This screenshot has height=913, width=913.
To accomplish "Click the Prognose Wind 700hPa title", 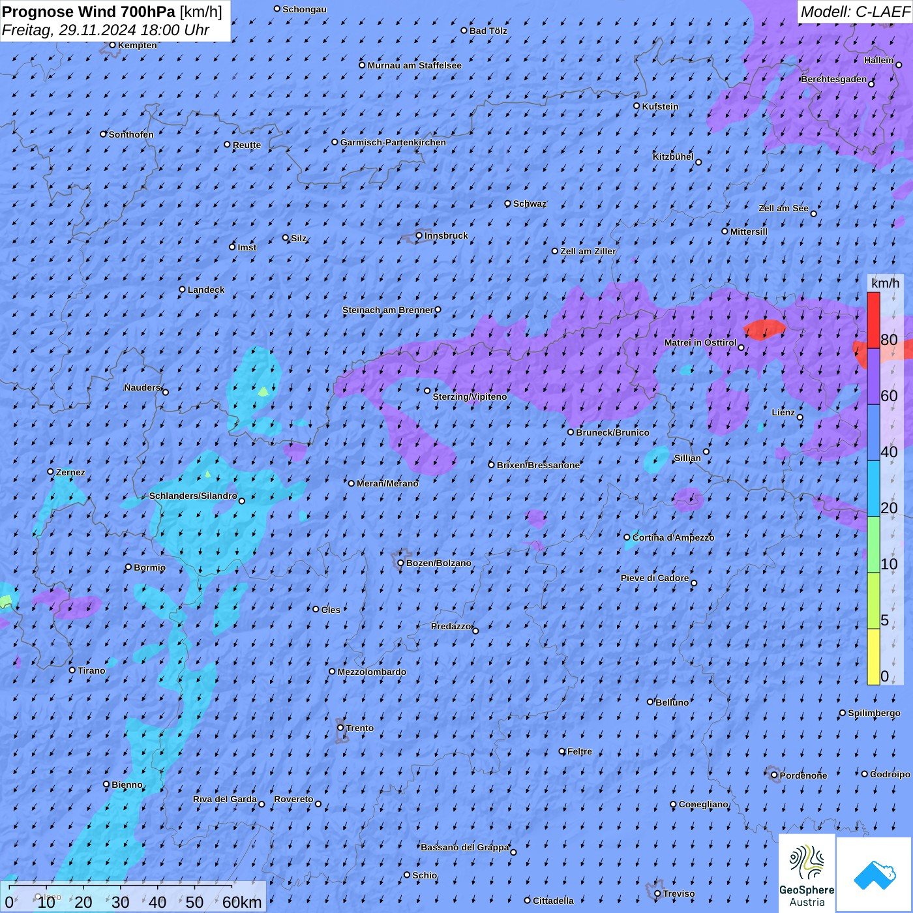I will click(x=112, y=12).
